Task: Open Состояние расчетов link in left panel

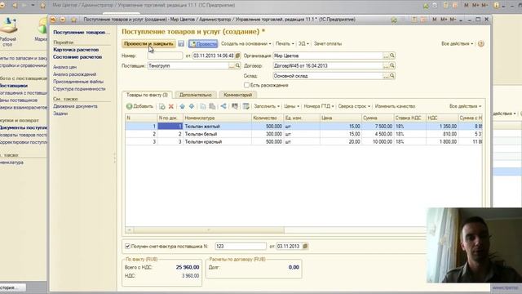Action: pyautogui.click(x=77, y=57)
